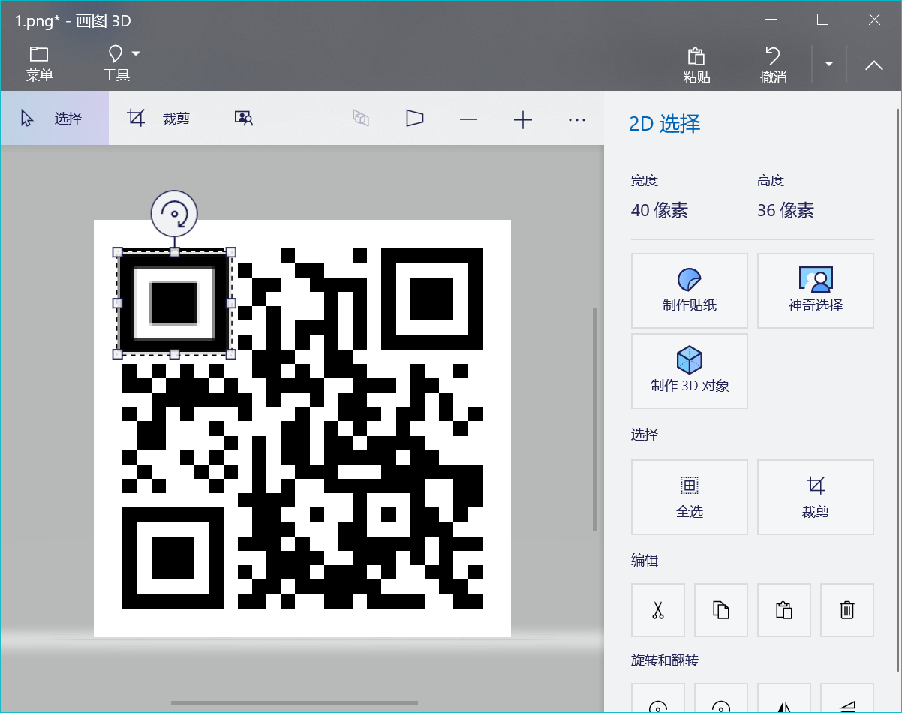Open the 菜单 folder menu
Image resolution: width=902 pixels, height=713 pixels.
(39, 64)
